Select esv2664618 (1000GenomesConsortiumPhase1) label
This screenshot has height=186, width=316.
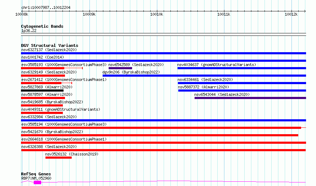[64, 139]
